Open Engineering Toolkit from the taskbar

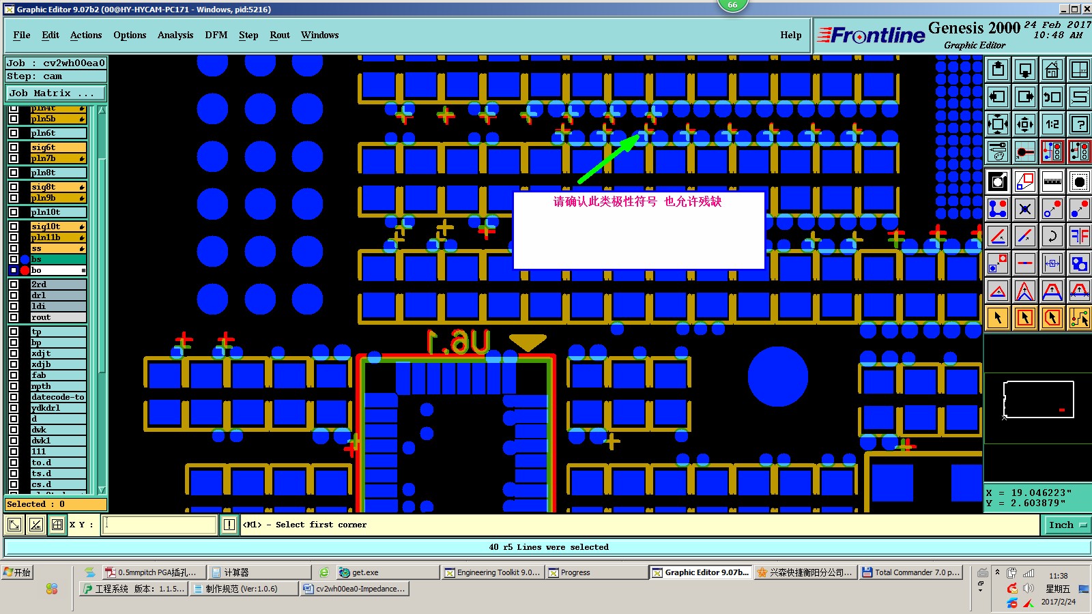[493, 572]
